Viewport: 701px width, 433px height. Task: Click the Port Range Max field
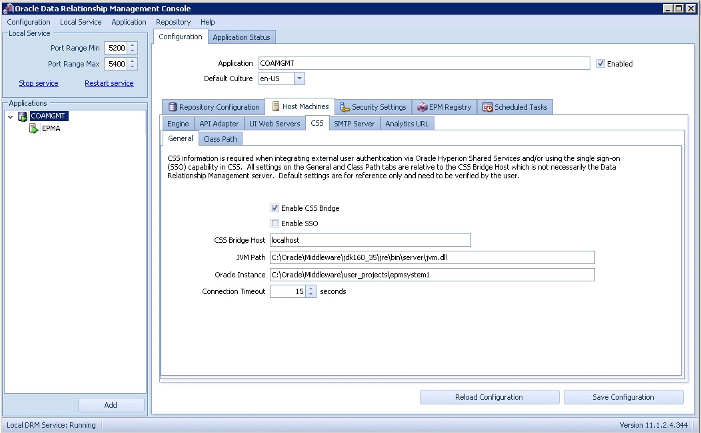pyautogui.click(x=116, y=64)
